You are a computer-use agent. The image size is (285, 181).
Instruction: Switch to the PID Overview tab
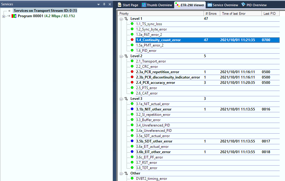254,5
